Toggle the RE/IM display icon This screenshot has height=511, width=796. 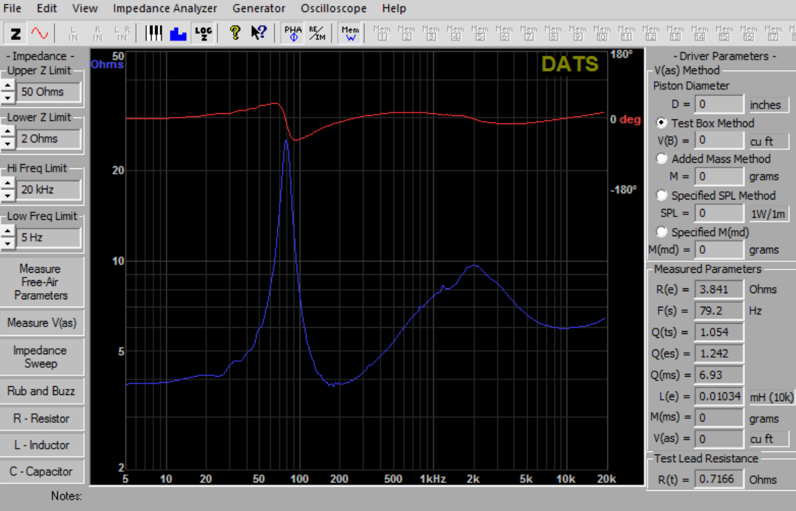pyautogui.click(x=317, y=33)
